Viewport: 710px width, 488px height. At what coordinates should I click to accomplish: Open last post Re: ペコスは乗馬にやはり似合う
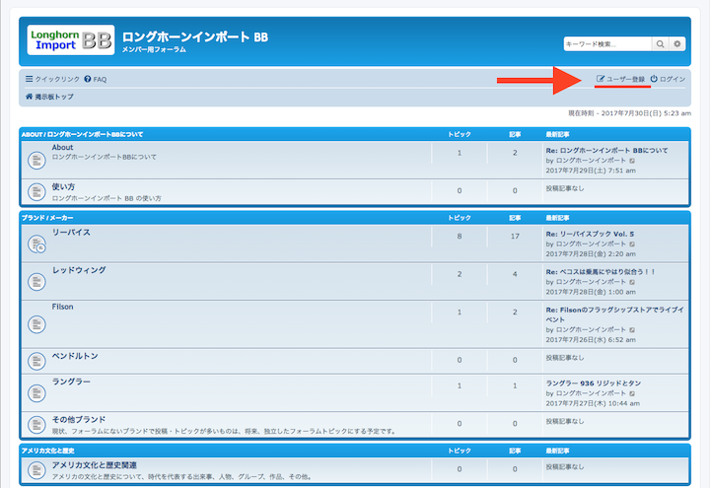pyautogui.click(x=600, y=272)
